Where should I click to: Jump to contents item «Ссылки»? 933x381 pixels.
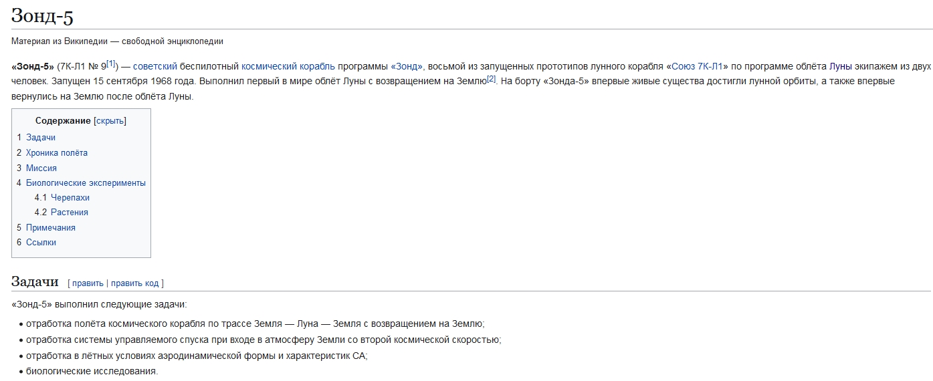41,242
